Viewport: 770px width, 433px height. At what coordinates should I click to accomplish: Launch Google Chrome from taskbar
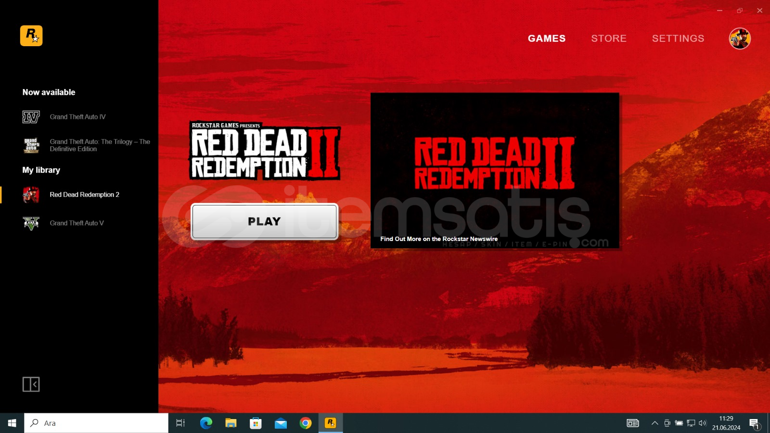point(306,423)
